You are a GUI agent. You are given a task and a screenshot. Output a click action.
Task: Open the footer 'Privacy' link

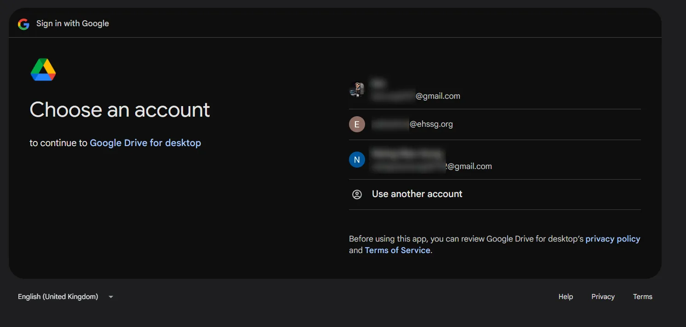point(603,297)
